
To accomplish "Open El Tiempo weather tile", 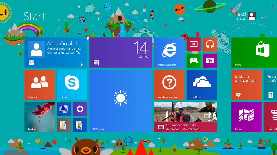I will 120,101.
